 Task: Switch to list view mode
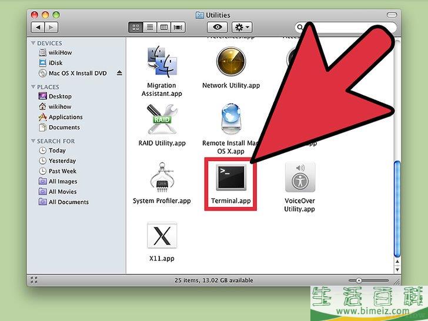tap(150, 27)
